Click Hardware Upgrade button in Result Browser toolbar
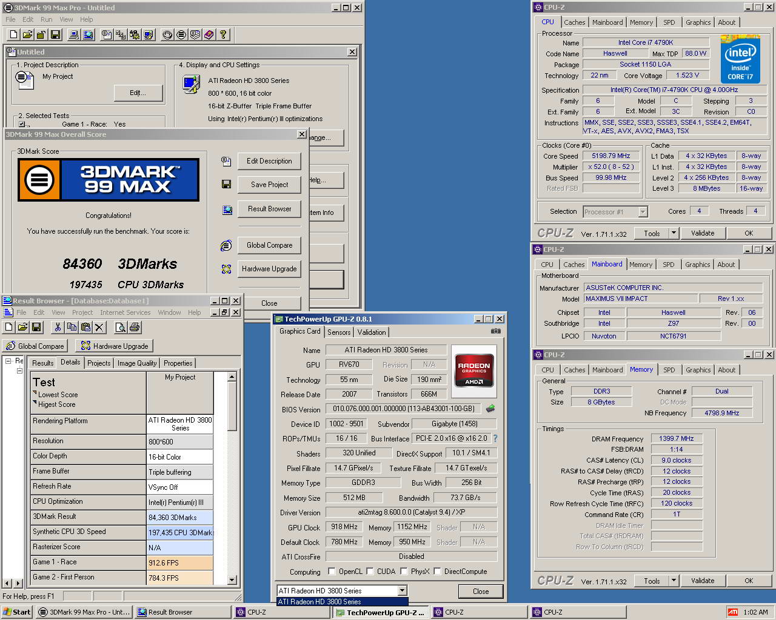The width and height of the screenshot is (776, 620). point(115,346)
